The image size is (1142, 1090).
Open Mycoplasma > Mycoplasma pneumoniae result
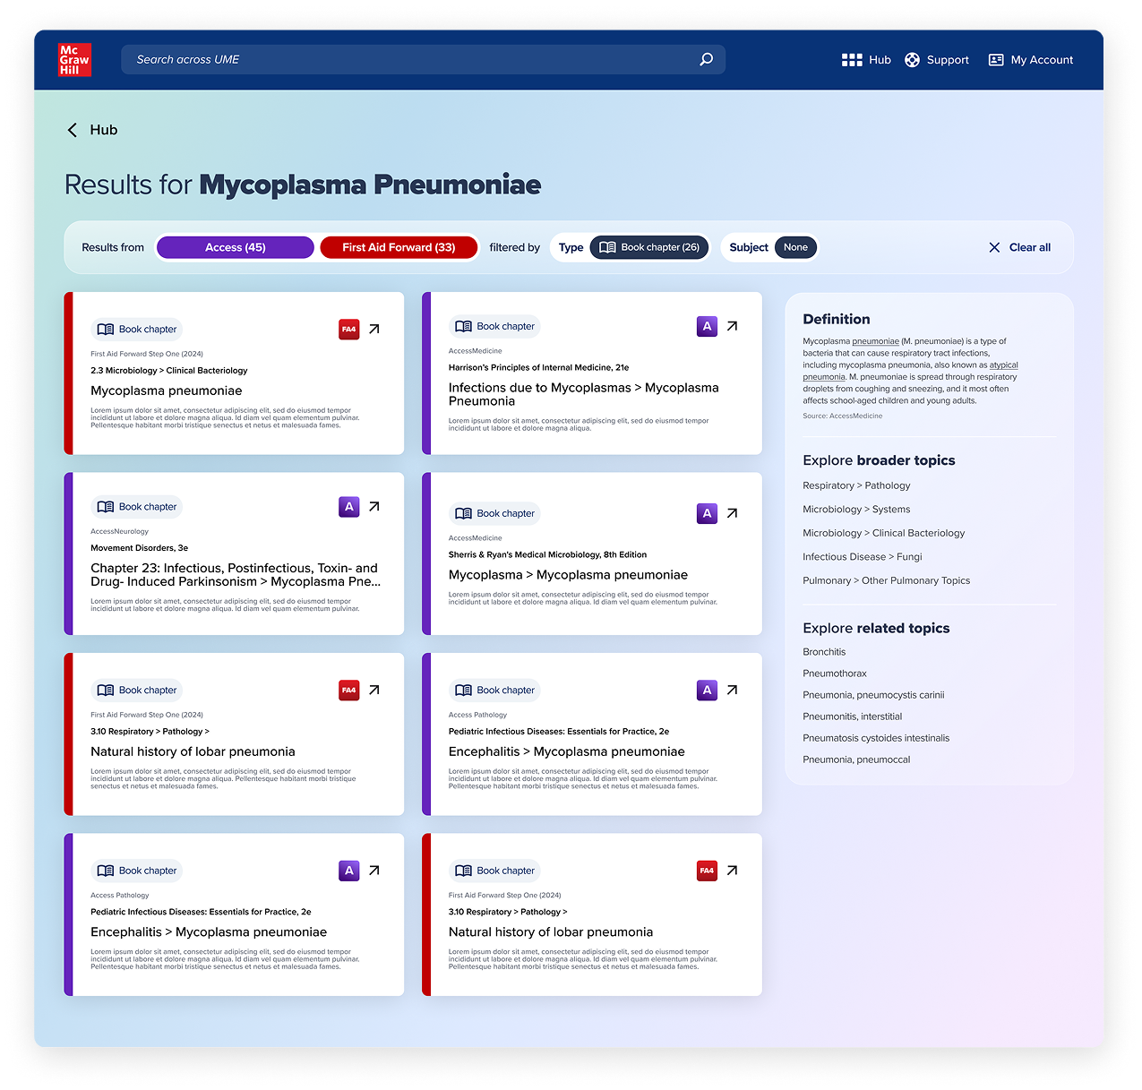(x=568, y=575)
